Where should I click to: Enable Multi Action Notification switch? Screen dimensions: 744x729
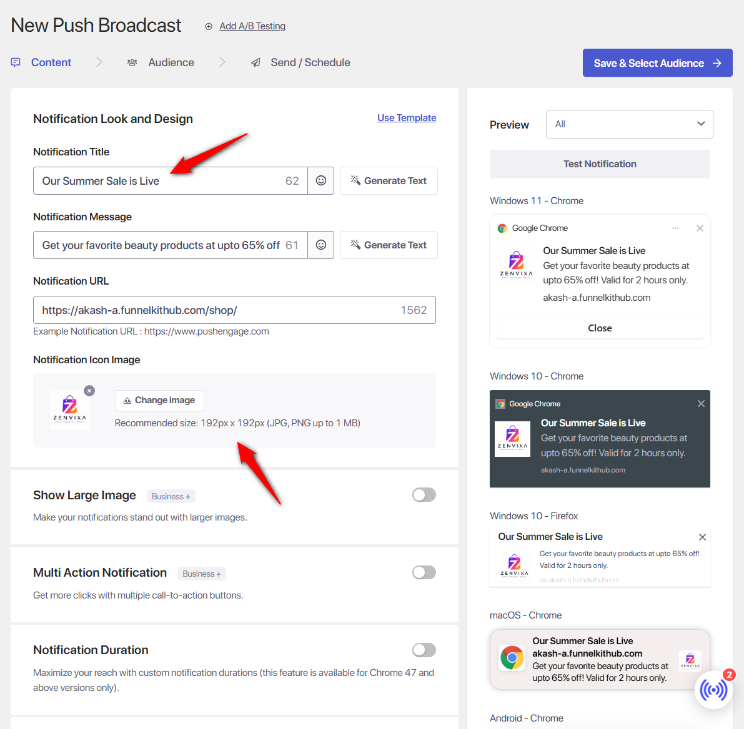pos(424,572)
